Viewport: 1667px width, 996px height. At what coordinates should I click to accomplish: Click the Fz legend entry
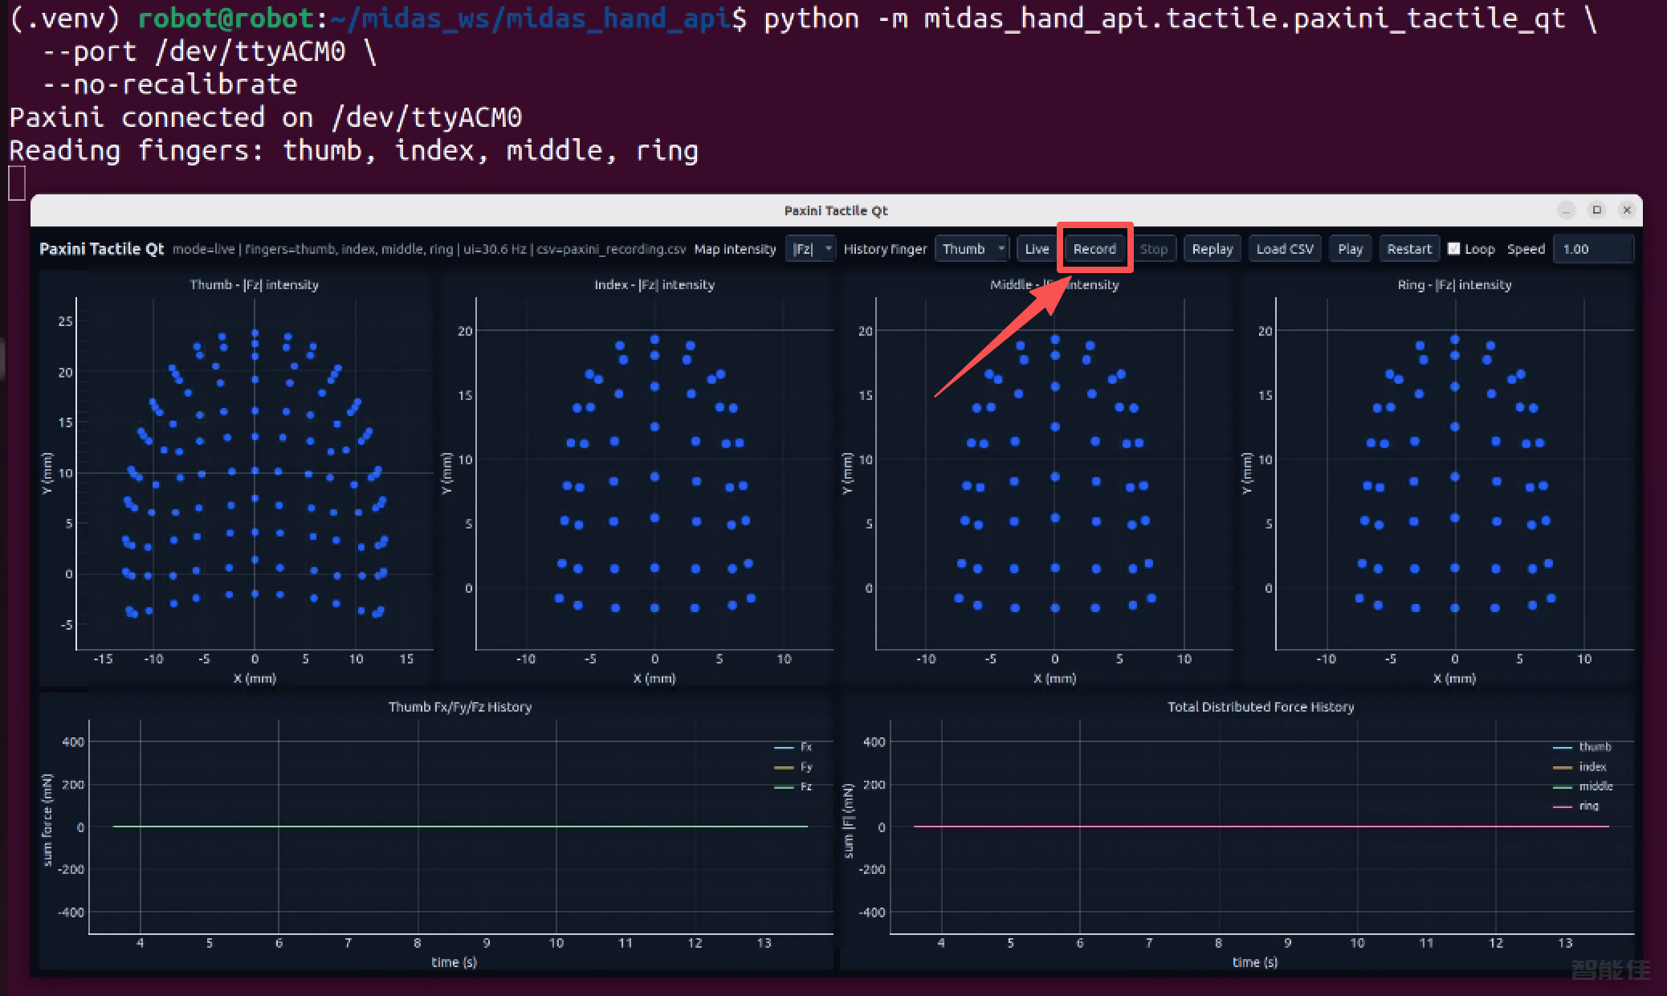tap(793, 786)
